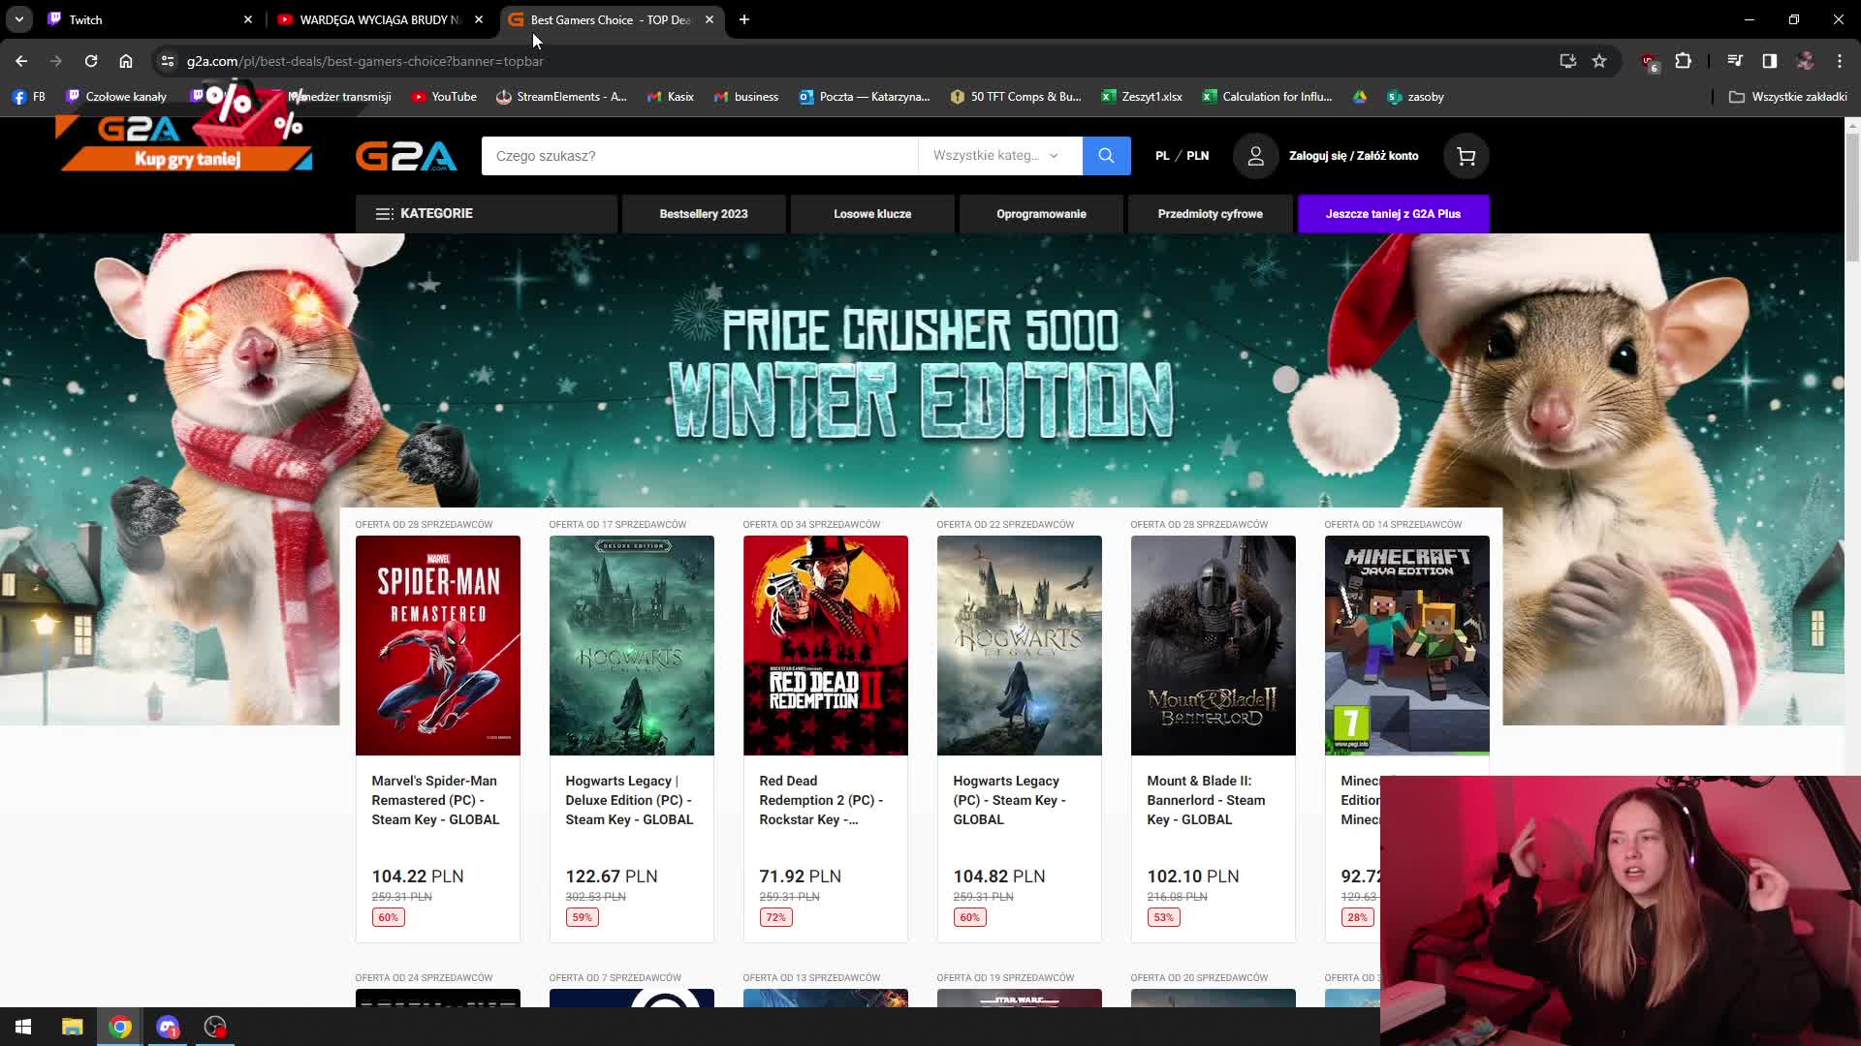Click the user account avatar icon
The image size is (1861, 1046).
(1255, 156)
